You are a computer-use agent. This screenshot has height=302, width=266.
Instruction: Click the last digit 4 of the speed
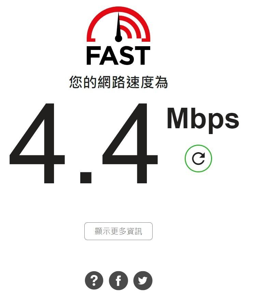(130, 143)
